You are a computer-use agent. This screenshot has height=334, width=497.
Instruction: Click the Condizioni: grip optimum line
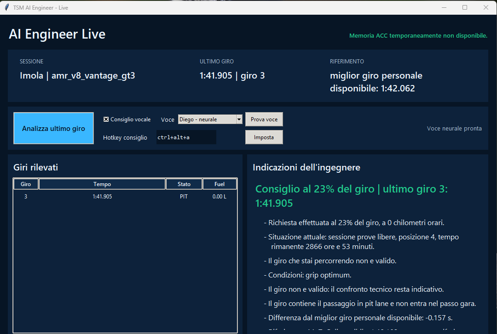(x=307, y=275)
